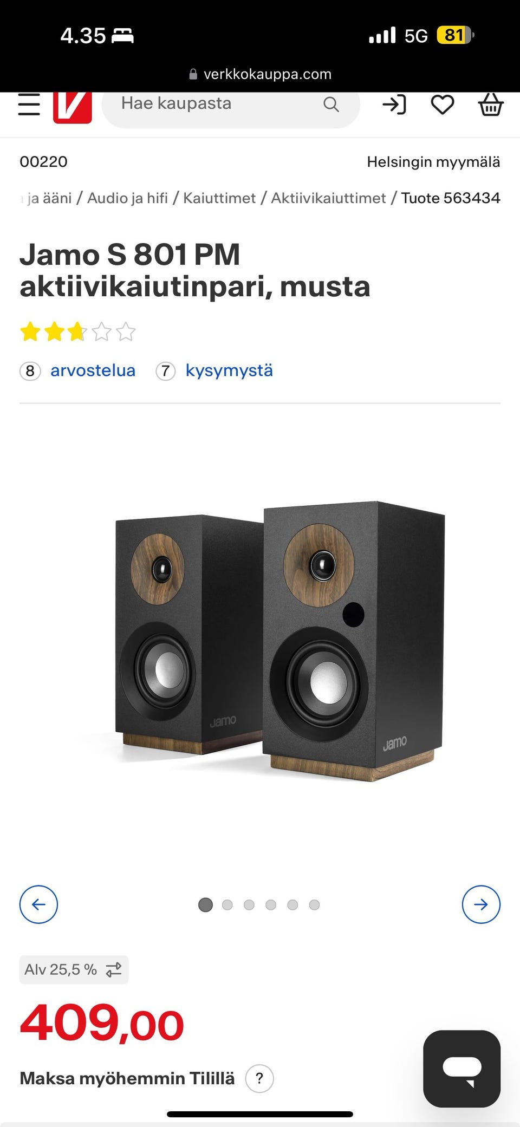Open the 7 kysymystä questions link
The width and height of the screenshot is (520, 1127).
pyautogui.click(x=214, y=370)
